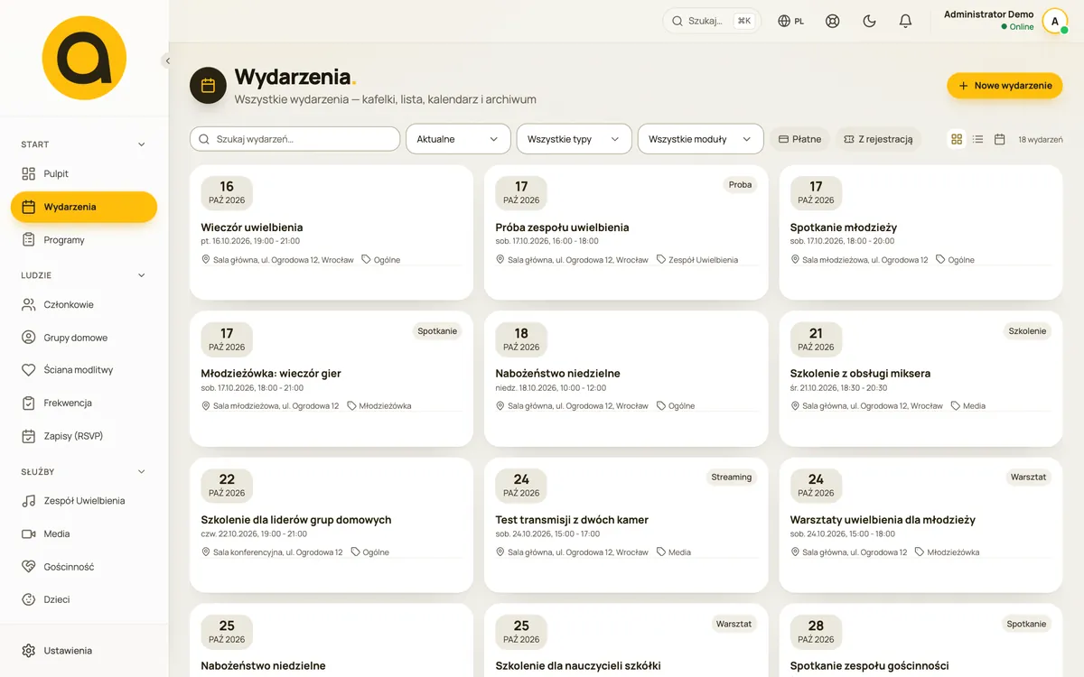Open the Aktualne dropdown
Viewport: 1084px width, 677px height.
(458, 139)
